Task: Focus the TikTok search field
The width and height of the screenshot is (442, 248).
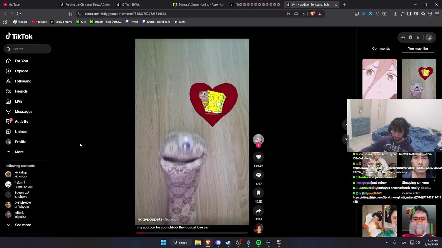Action: coord(28,49)
